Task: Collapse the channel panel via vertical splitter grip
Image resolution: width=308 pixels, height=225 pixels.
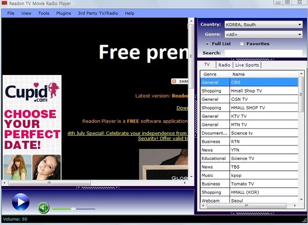Action: [x=196, y=116]
